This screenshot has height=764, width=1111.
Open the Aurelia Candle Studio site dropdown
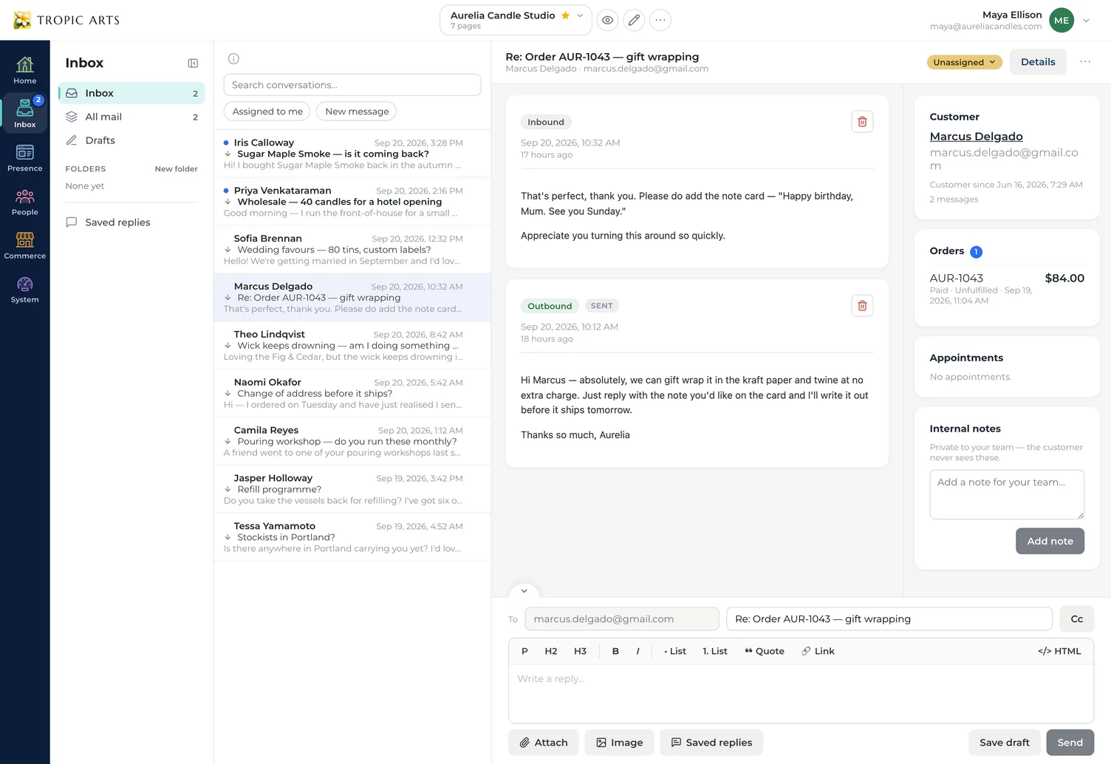click(x=516, y=20)
